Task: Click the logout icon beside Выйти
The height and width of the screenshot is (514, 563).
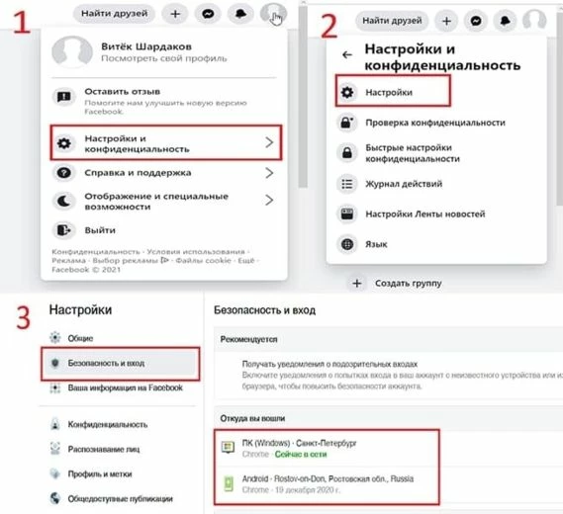Action: click(x=64, y=230)
